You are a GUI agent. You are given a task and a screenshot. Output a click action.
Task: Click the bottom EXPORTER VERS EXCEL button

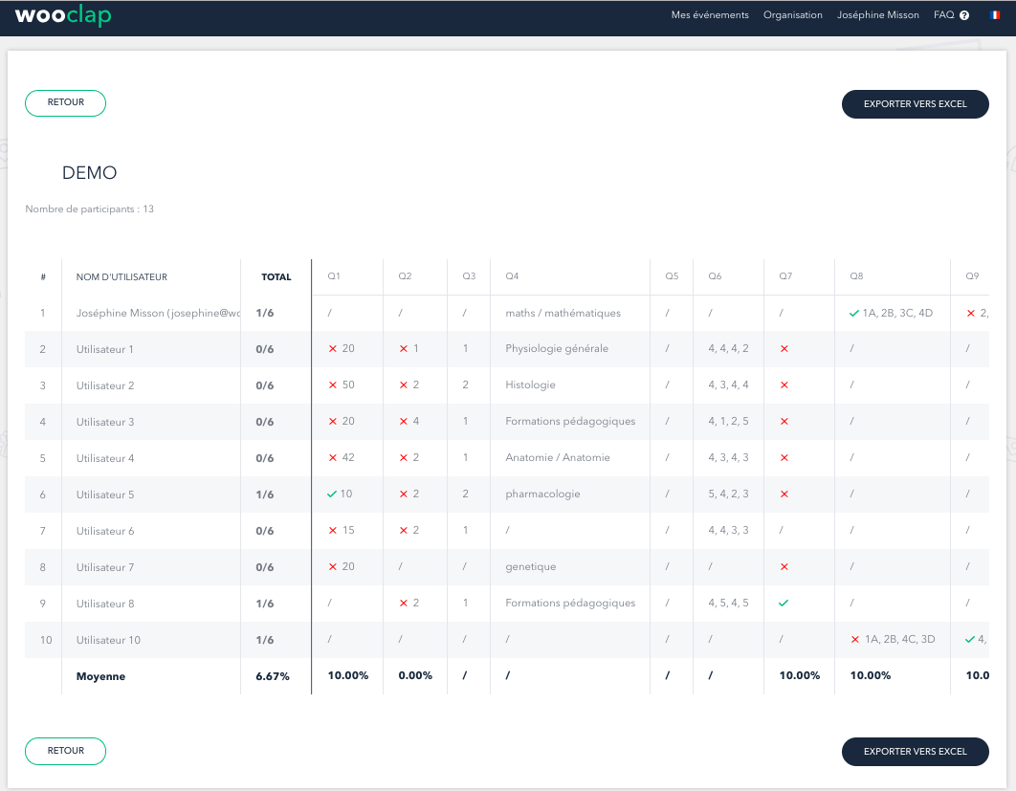coord(915,752)
